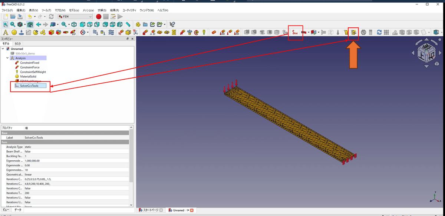Image resolution: width=445 pixels, height=216 pixels.
Task: Click the Analysis container icon in toolbar
Action: [6, 32]
